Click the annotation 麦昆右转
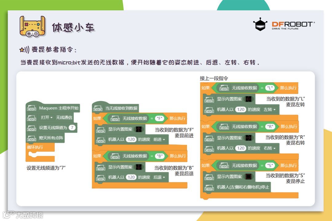This screenshot has height=221, width=332. tap(295, 143)
